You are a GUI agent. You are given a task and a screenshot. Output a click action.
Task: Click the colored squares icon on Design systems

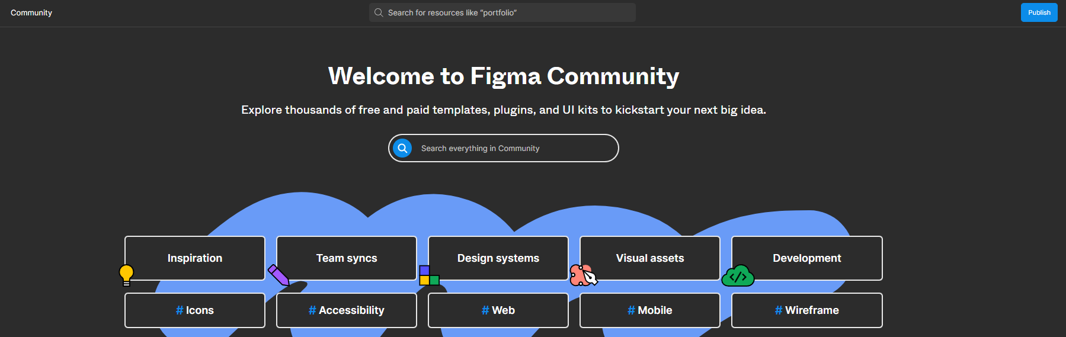tap(429, 275)
